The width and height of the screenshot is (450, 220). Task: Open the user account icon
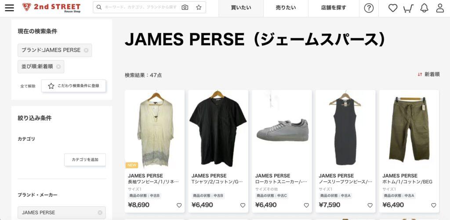(x=440, y=8)
